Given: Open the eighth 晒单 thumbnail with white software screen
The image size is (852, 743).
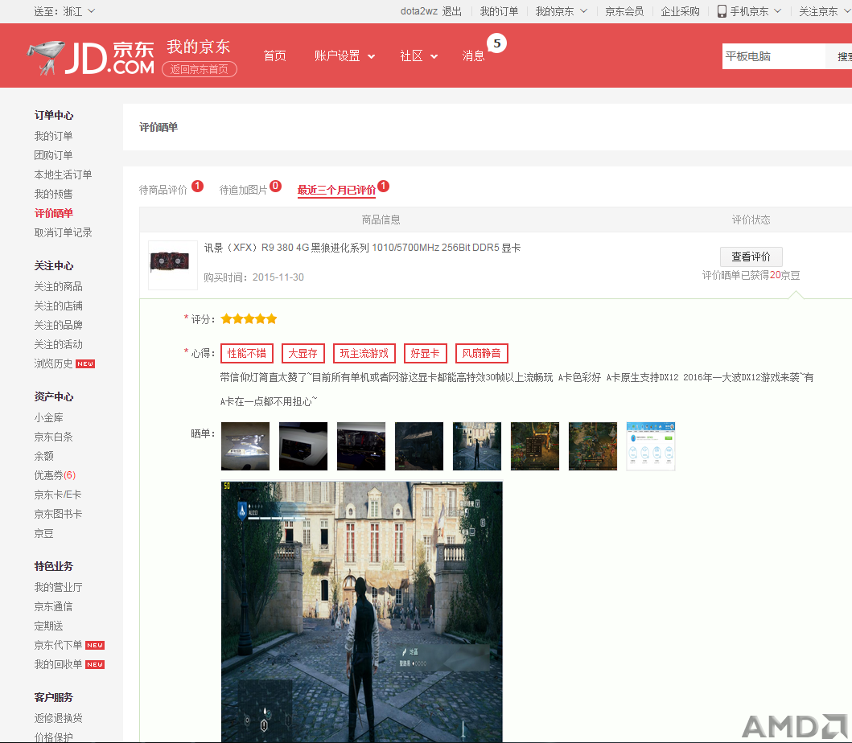Looking at the screenshot, I should click(651, 446).
